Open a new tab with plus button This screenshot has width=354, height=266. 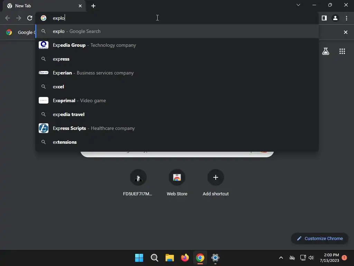click(93, 6)
